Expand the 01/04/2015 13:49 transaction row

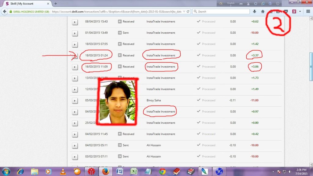[x=75, y=33]
